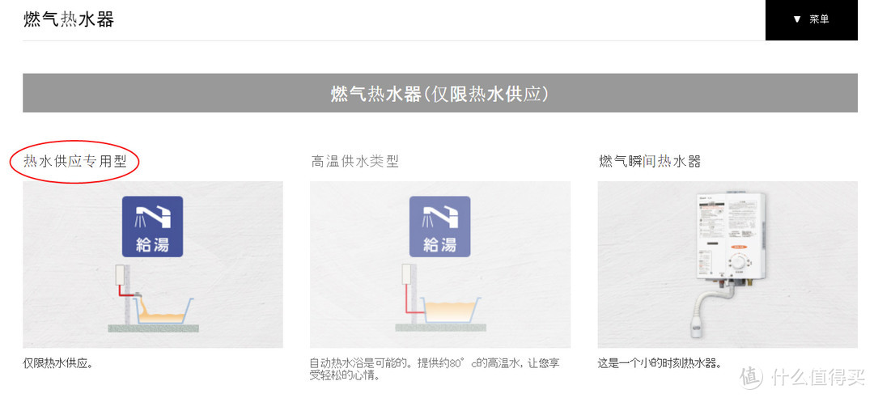Click the description mentioning 80° high-temperature water

pyautogui.click(x=435, y=370)
